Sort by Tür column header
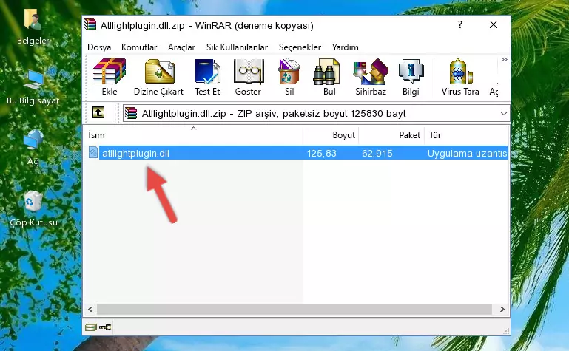Screen dimensions: 569x351 coord(467,135)
